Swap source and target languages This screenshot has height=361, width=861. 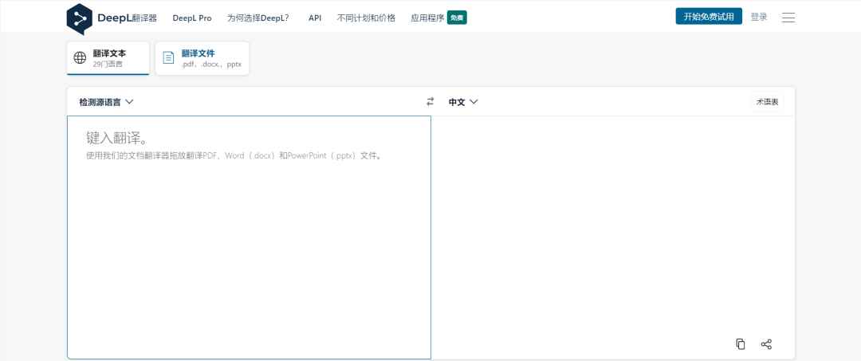431,102
